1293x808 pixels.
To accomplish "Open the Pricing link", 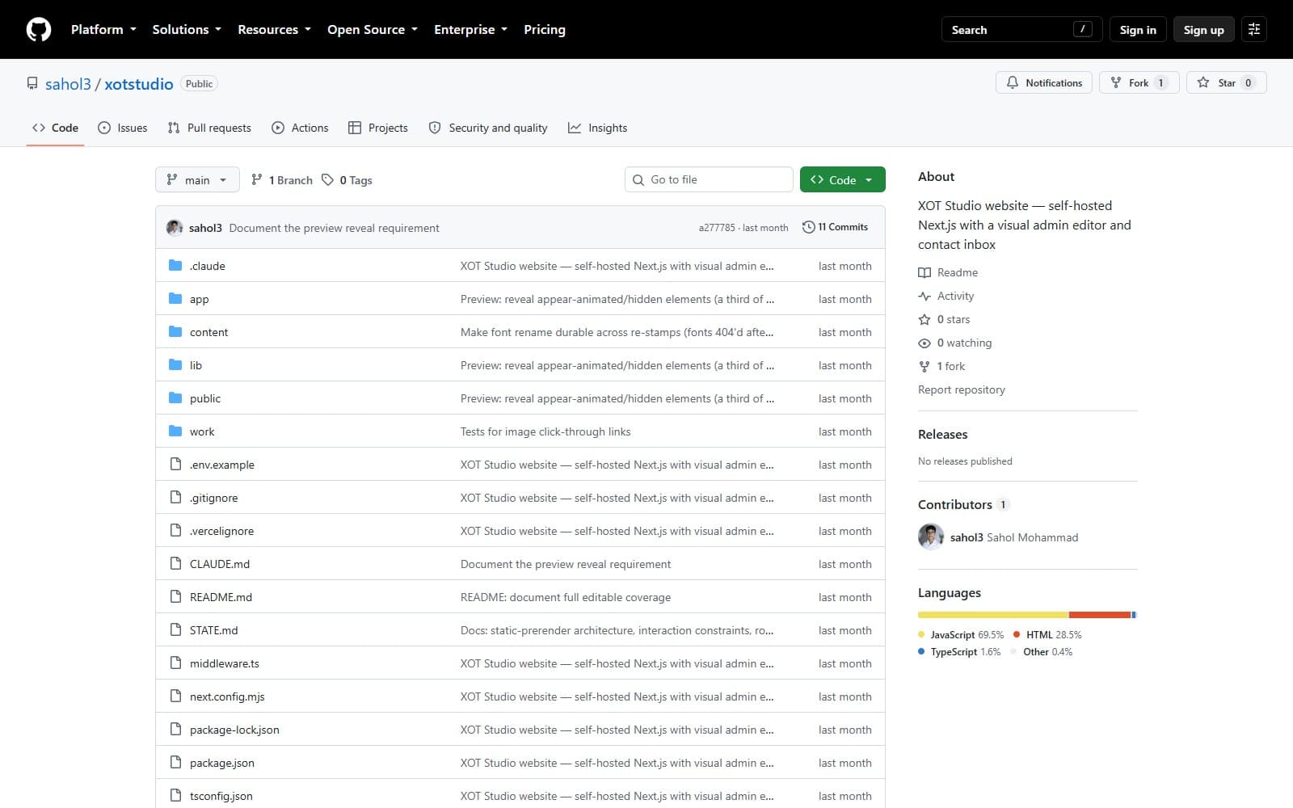I will tap(545, 30).
